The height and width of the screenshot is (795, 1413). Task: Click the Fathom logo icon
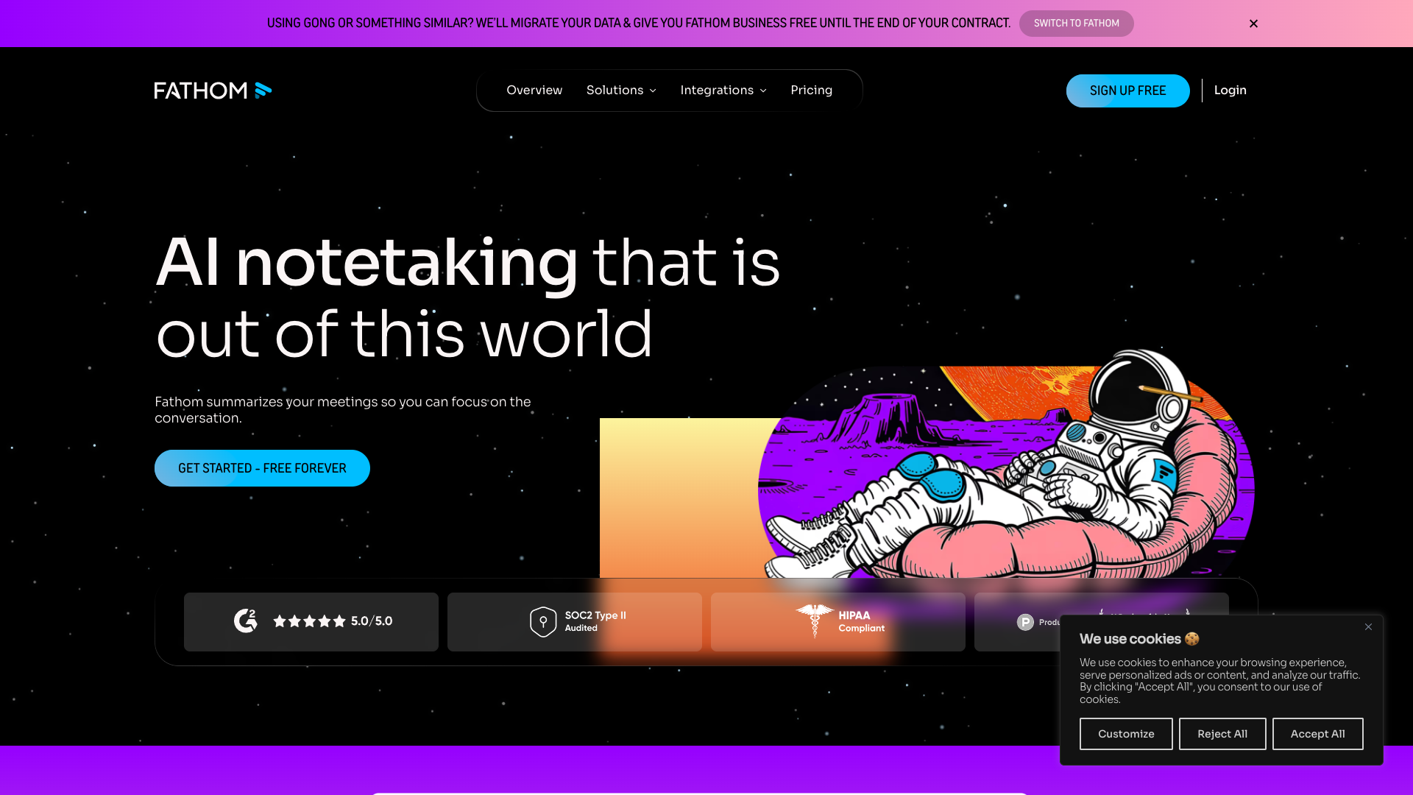tap(263, 91)
